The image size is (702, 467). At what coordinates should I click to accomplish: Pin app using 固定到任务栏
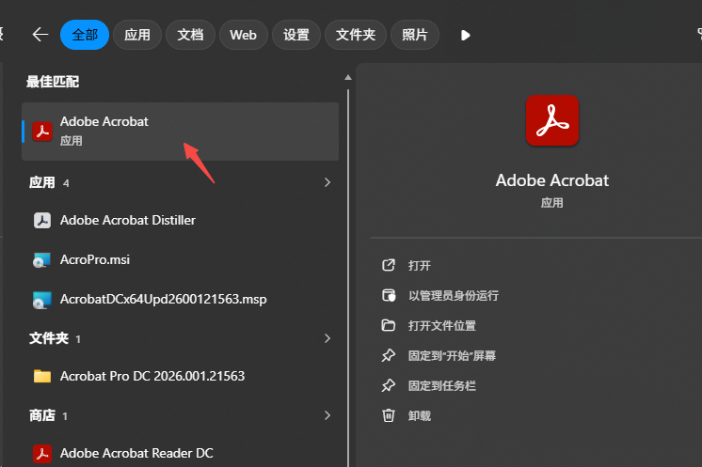point(442,385)
